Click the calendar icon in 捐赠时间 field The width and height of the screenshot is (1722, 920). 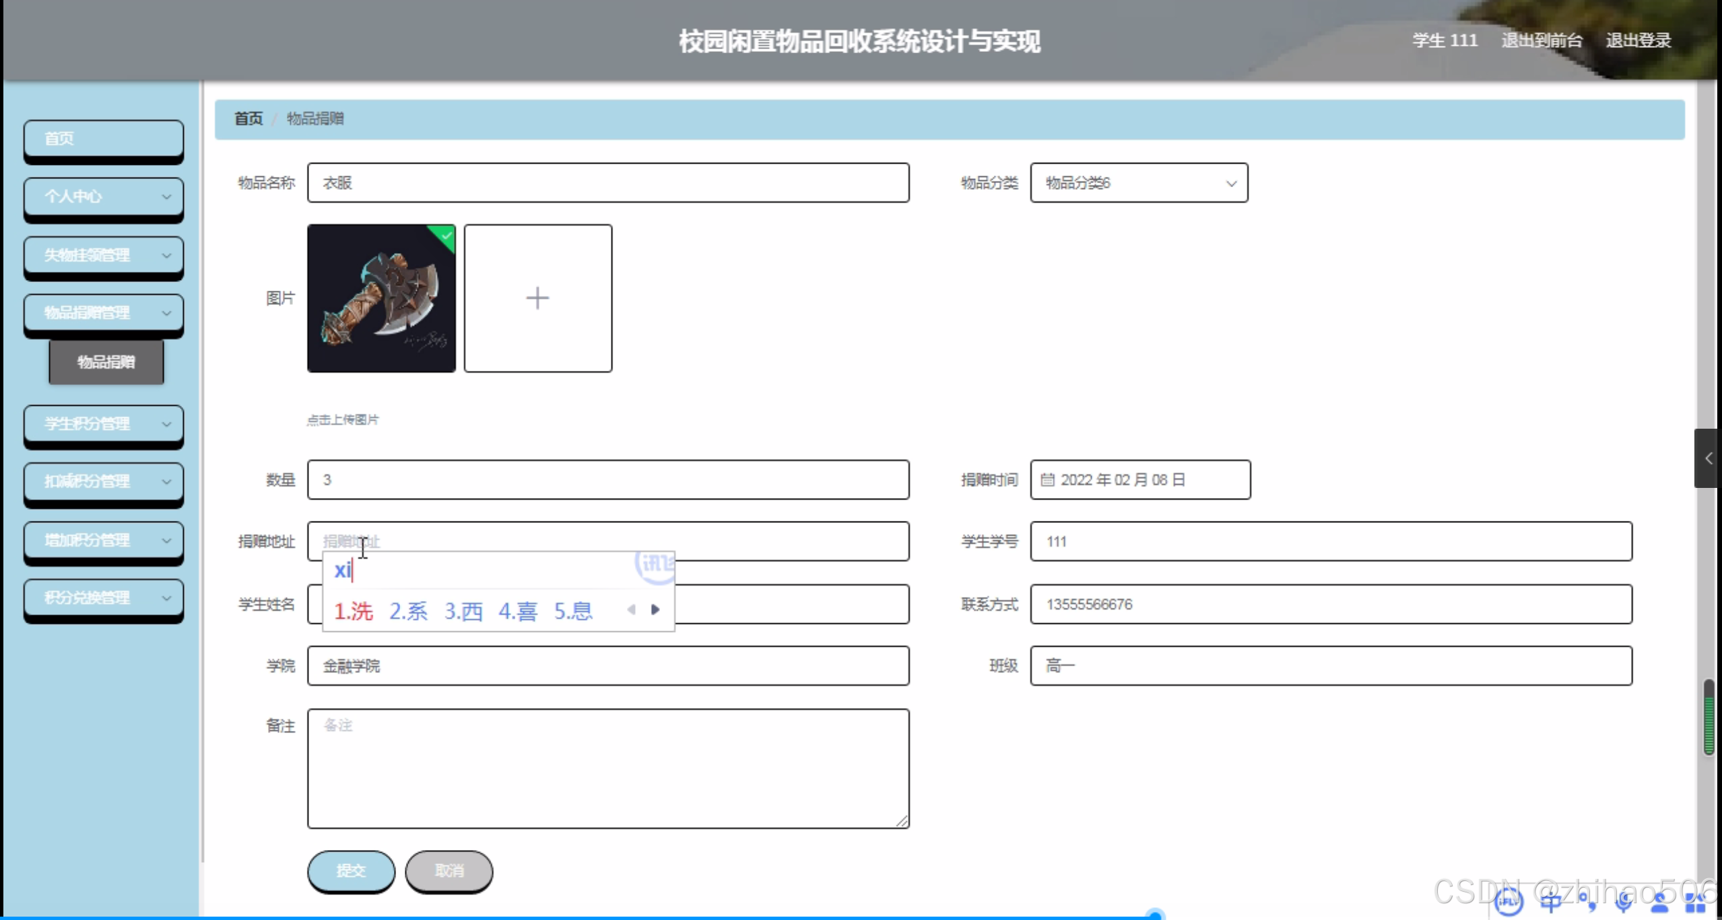1047,480
